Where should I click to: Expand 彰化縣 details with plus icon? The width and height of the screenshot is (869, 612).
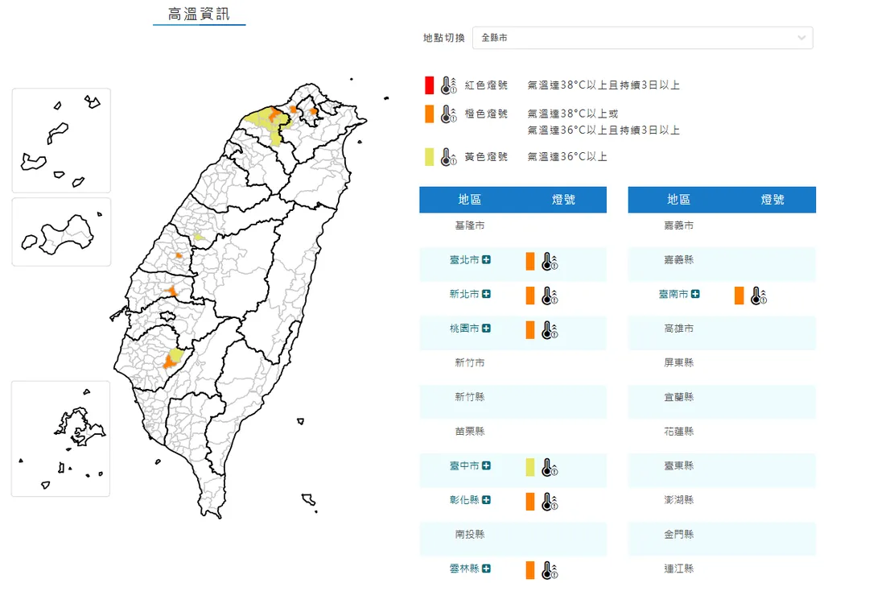point(486,500)
